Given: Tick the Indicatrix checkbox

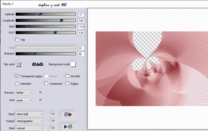Looking at the screenshot, I should pyautogui.click(x=17, y=83).
